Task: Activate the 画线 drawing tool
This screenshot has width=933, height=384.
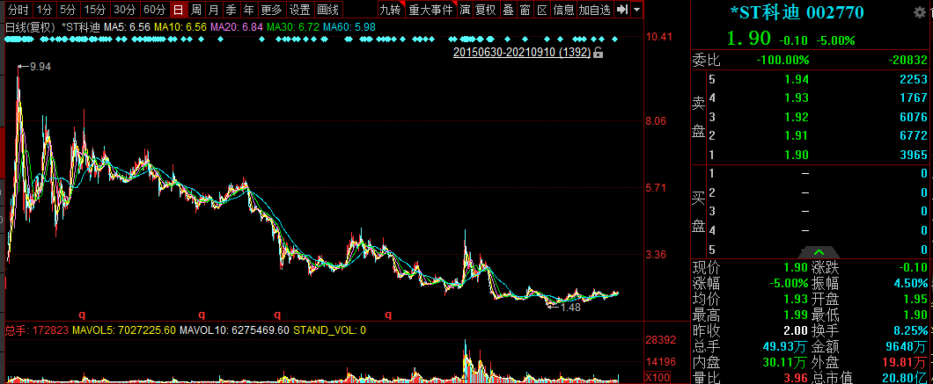Action: [327, 10]
